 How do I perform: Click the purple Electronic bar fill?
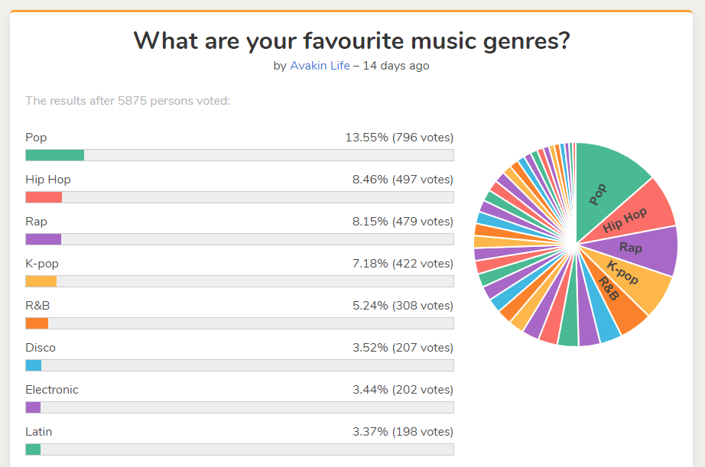(33, 407)
